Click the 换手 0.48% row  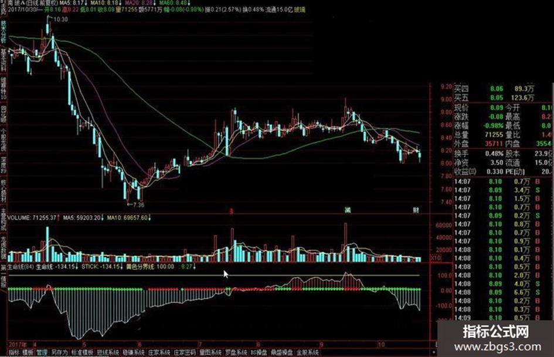[x=479, y=154]
